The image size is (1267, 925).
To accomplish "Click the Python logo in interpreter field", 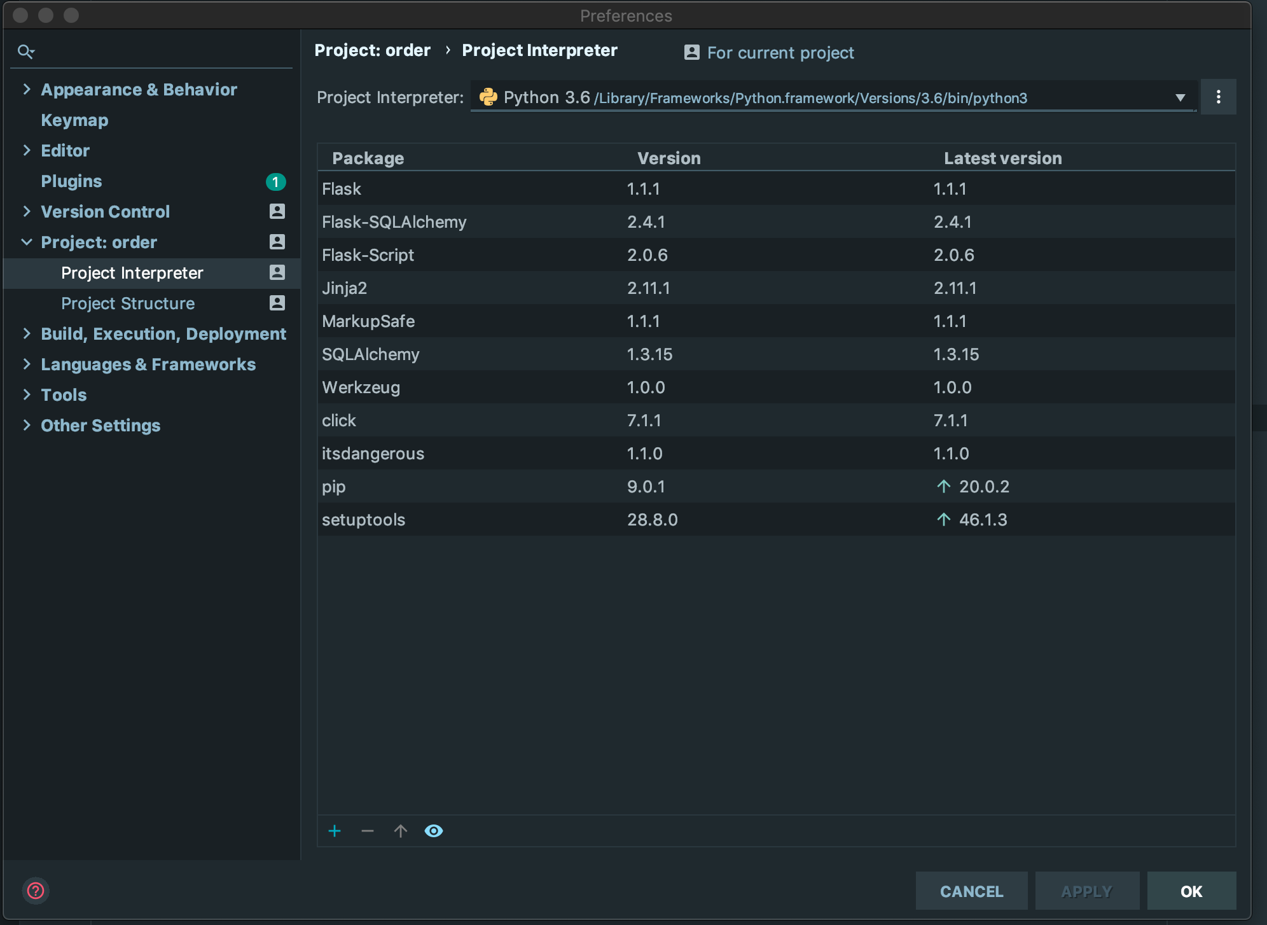I will coord(488,97).
